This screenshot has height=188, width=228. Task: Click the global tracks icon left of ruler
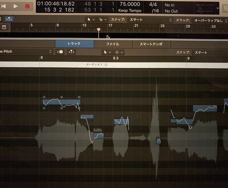4,27
